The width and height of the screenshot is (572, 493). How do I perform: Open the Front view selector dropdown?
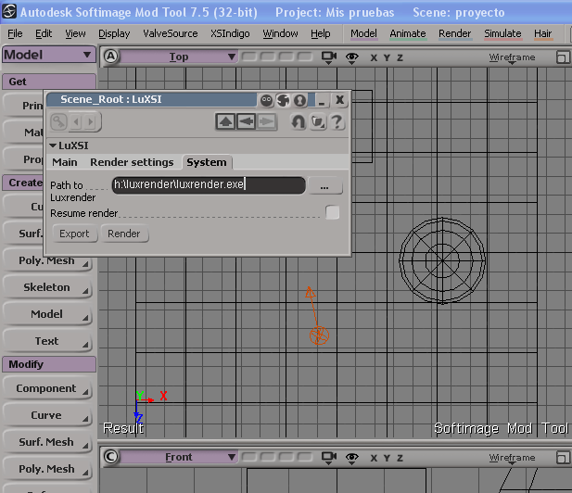[179, 457]
